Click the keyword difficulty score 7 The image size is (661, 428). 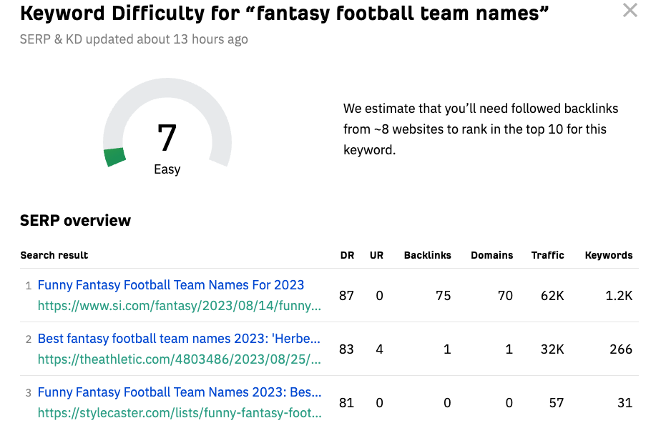167,138
